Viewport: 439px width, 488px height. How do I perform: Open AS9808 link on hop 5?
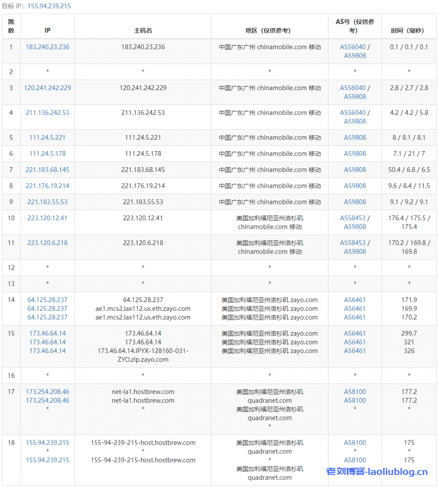tap(354, 138)
